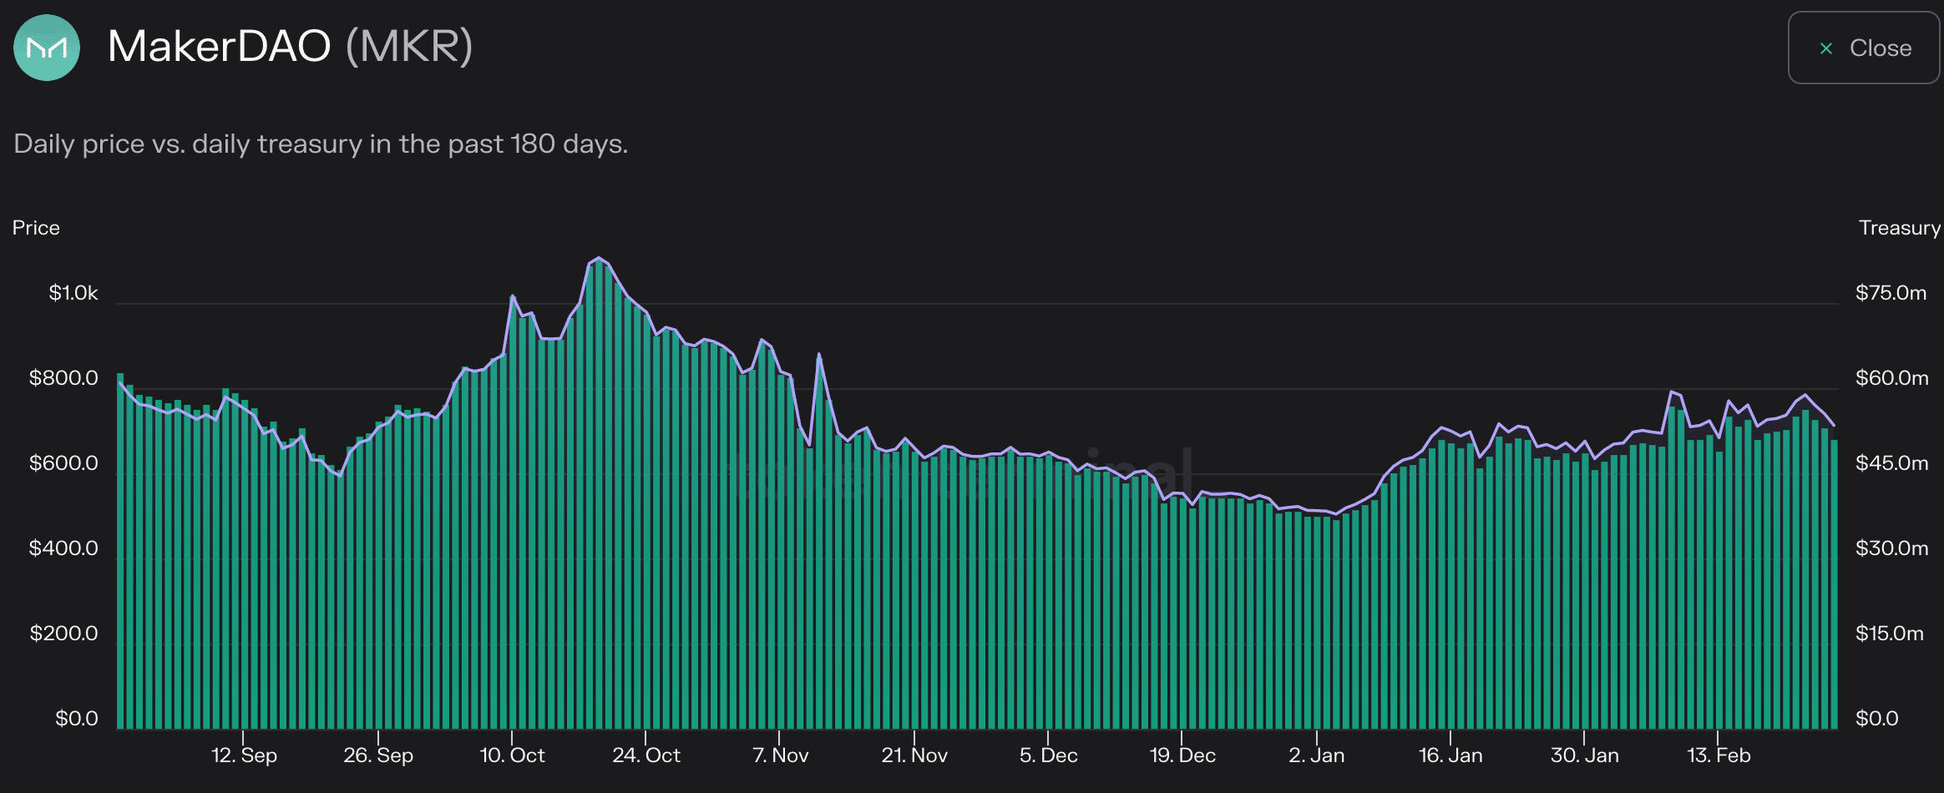Click the 12. Sep date label
Viewport: 1944px width, 793px height.
244,755
